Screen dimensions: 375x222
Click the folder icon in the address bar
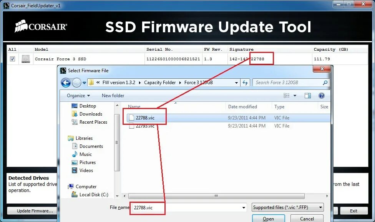(x=91, y=83)
